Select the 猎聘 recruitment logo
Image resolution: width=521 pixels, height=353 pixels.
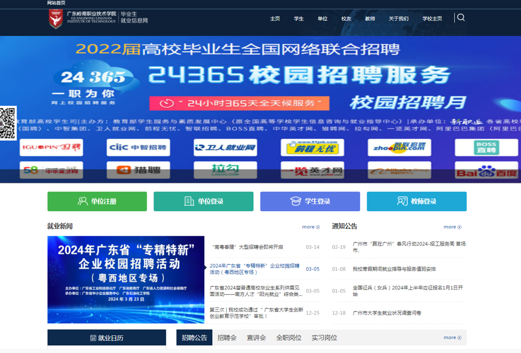[138, 170]
